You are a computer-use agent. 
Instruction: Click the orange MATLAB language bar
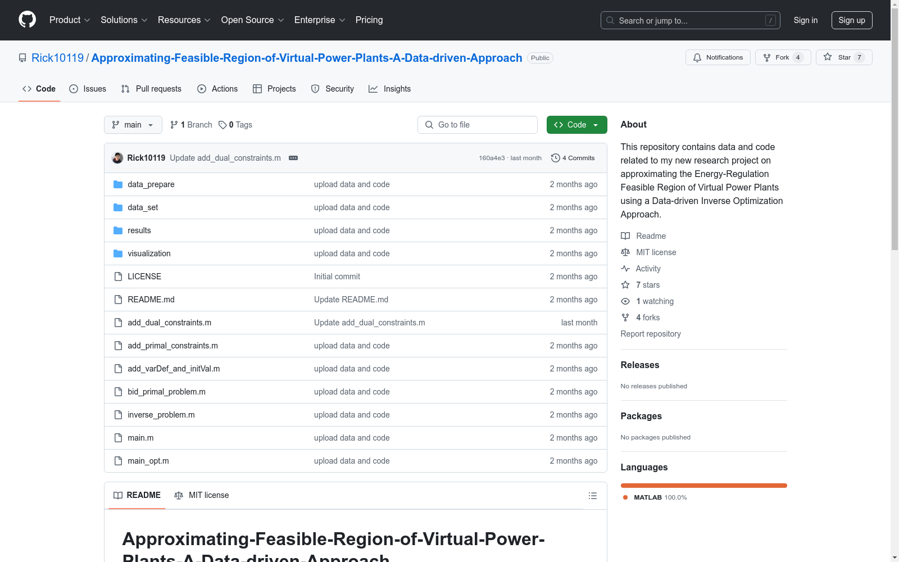(704, 486)
